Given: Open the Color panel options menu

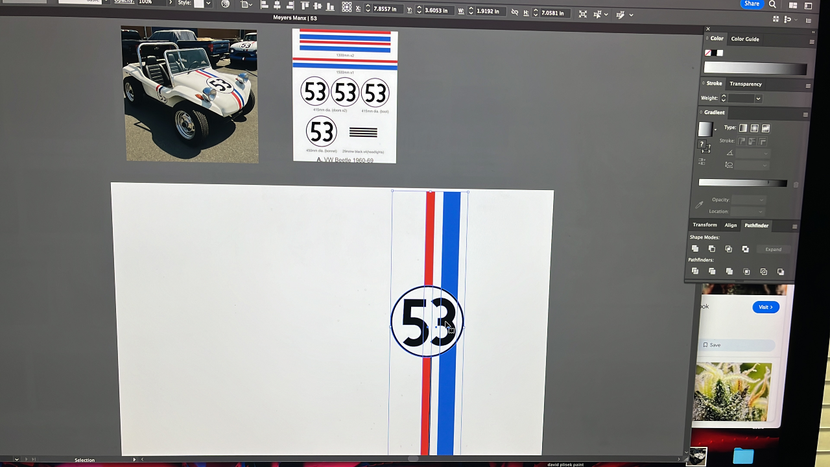Looking at the screenshot, I should [x=811, y=42].
